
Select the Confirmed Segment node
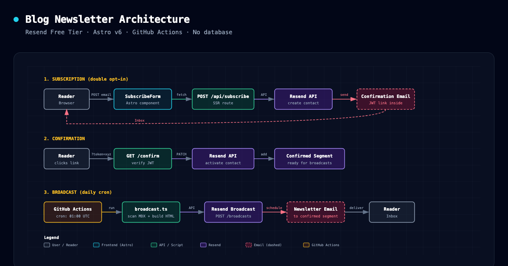click(309, 159)
